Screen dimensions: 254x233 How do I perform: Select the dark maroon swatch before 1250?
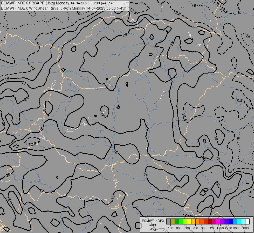tap(210, 222)
